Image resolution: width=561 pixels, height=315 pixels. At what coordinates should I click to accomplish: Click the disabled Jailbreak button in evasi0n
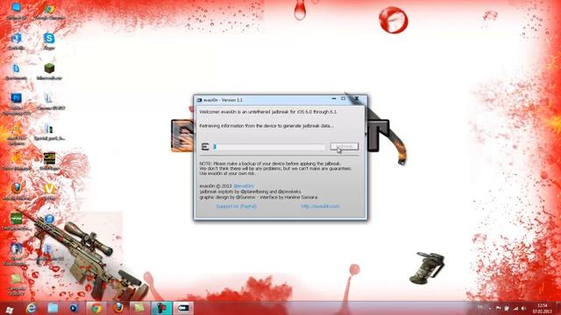click(x=344, y=146)
